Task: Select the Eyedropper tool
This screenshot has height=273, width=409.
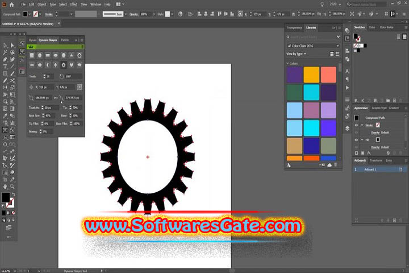Action: click(5, 115)
